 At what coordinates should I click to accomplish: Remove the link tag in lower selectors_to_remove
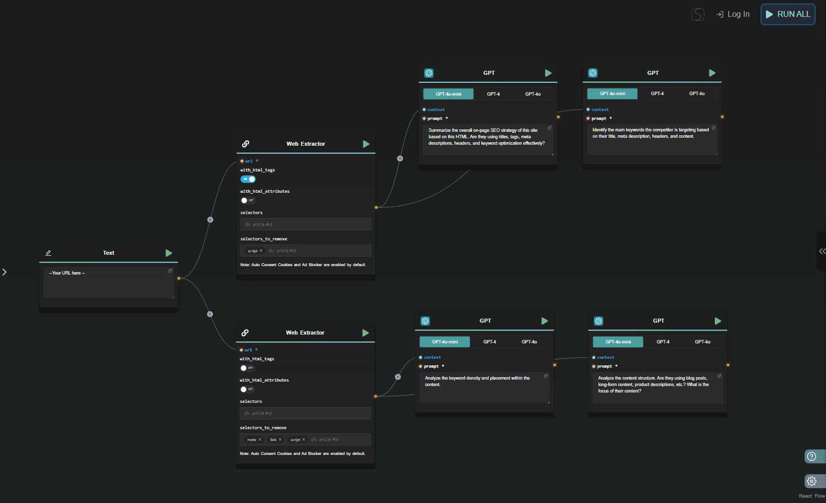tap(280, 440)
